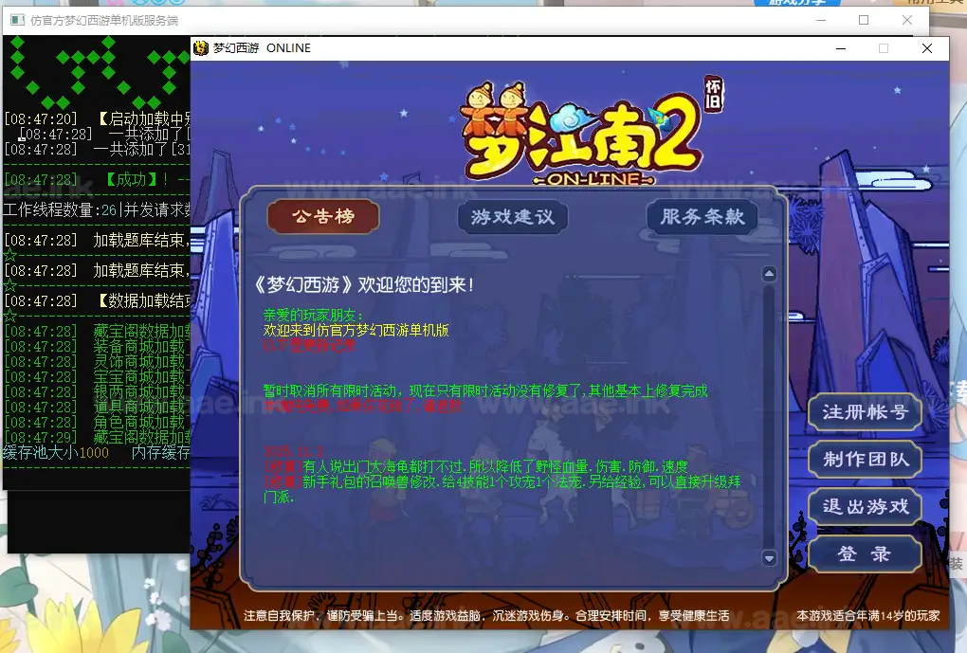
Task: Open the 游戏建议 tab
Action: 513,217
